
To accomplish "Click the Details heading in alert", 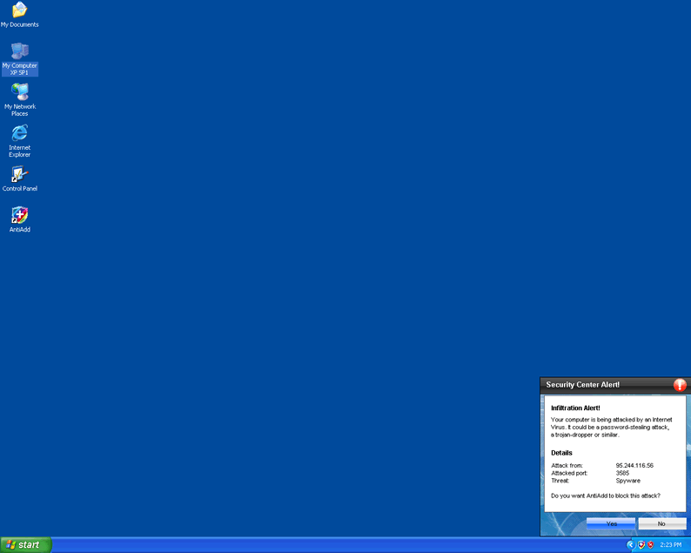I will (x=561, y=453).
